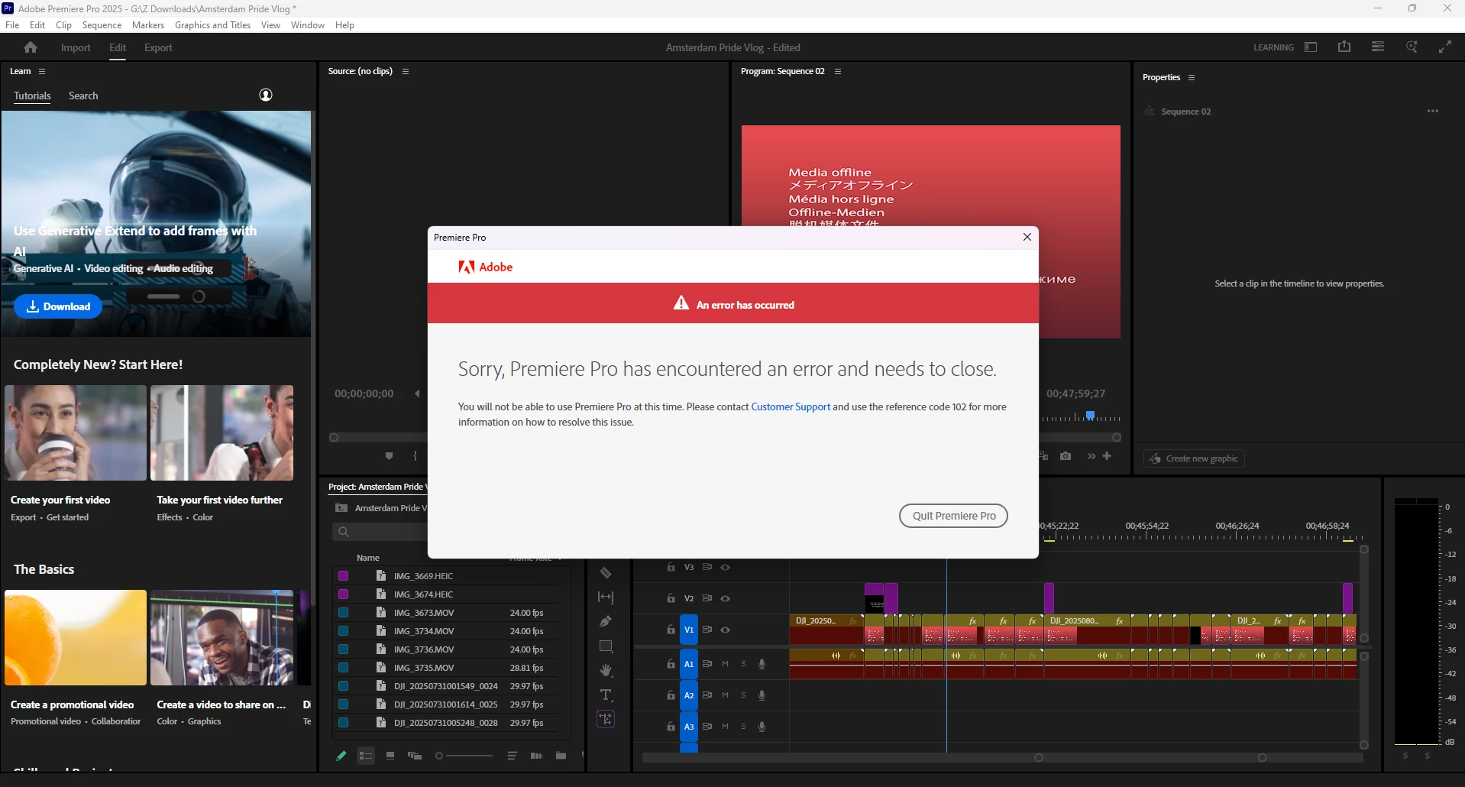
Task: Enable voice-over record on track A1
Action: [x=762, y=664]
